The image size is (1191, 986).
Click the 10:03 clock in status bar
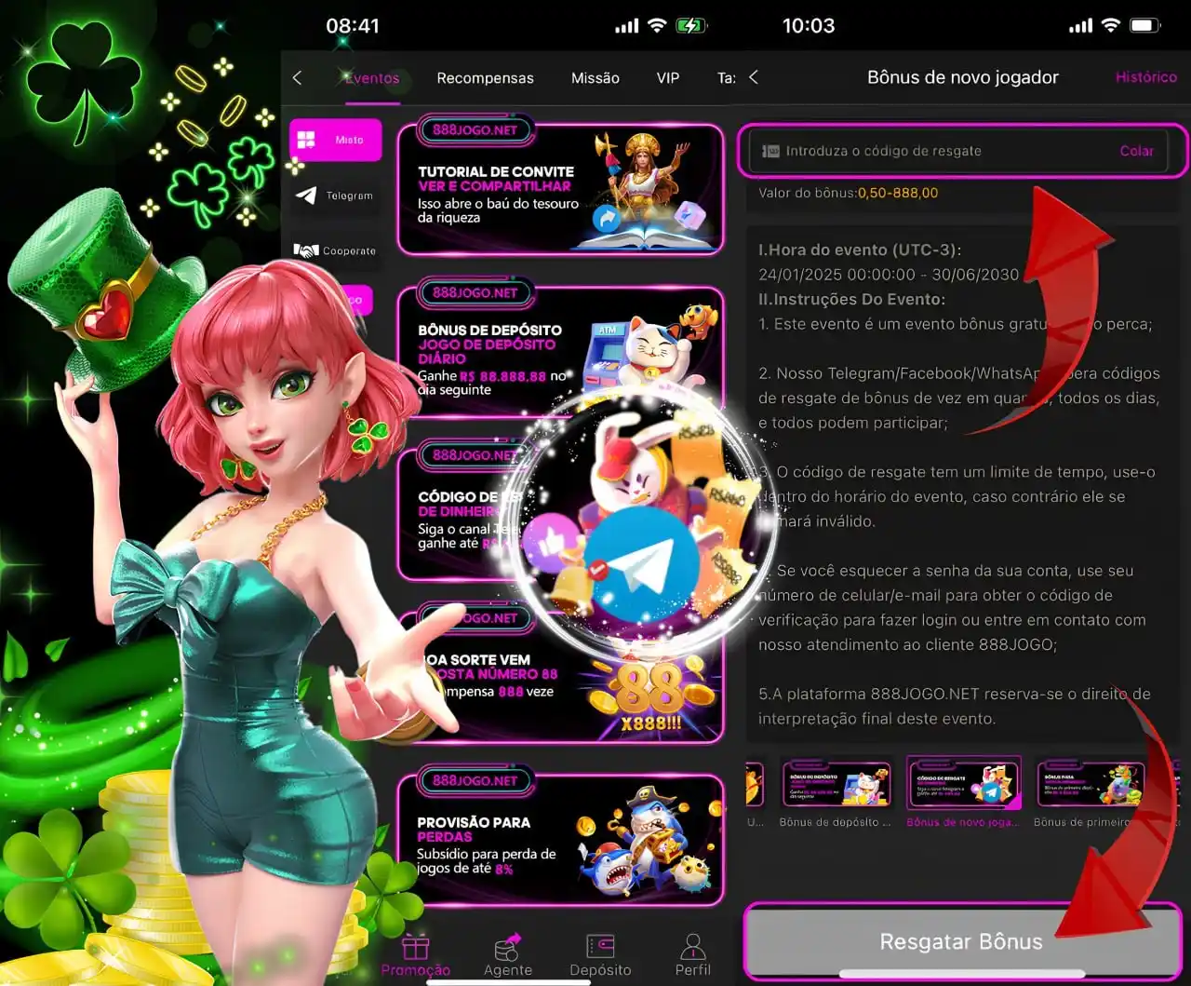809,25
